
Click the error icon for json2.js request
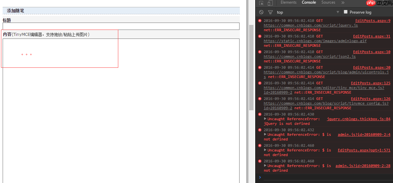click(260, 51)
